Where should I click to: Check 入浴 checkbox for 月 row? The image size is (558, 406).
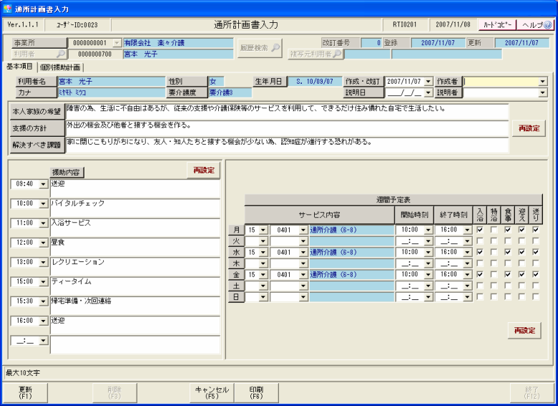pos(480,230)
